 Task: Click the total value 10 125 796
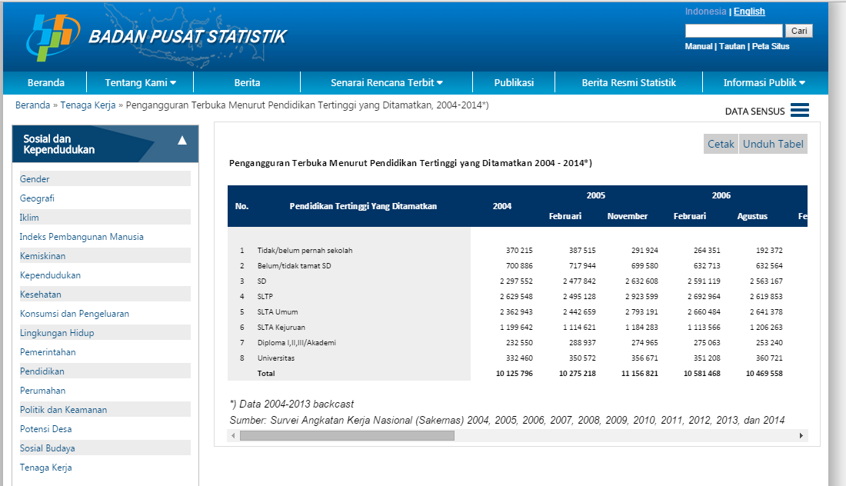click(515, 373)
